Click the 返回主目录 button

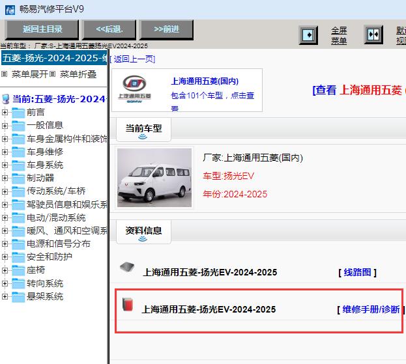click(42, 29)
